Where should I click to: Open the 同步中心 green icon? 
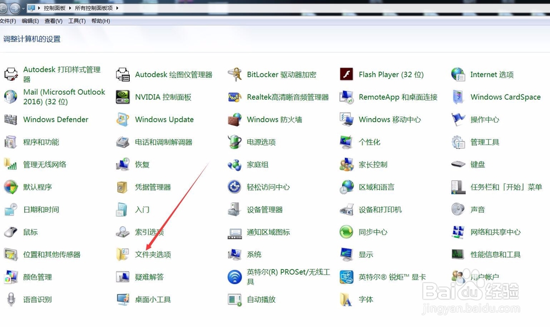pyautogui.click(x=346, y=232)
